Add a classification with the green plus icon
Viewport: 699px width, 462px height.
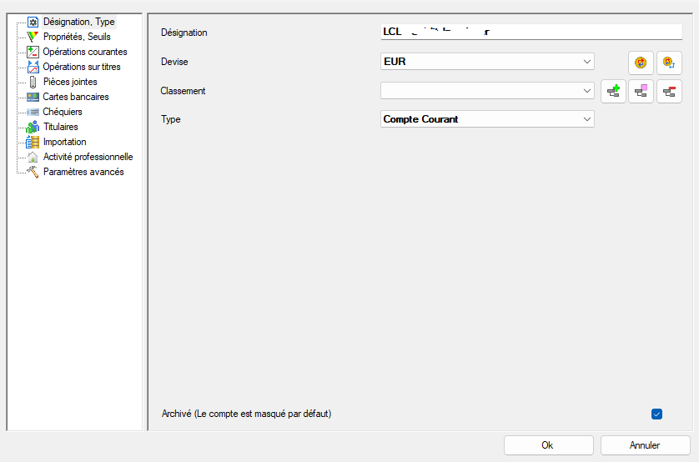click(x=613, y=92)
